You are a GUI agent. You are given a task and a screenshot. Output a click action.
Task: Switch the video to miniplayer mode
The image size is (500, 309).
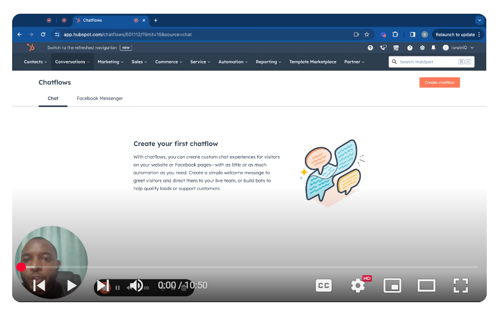pos(392,285)
